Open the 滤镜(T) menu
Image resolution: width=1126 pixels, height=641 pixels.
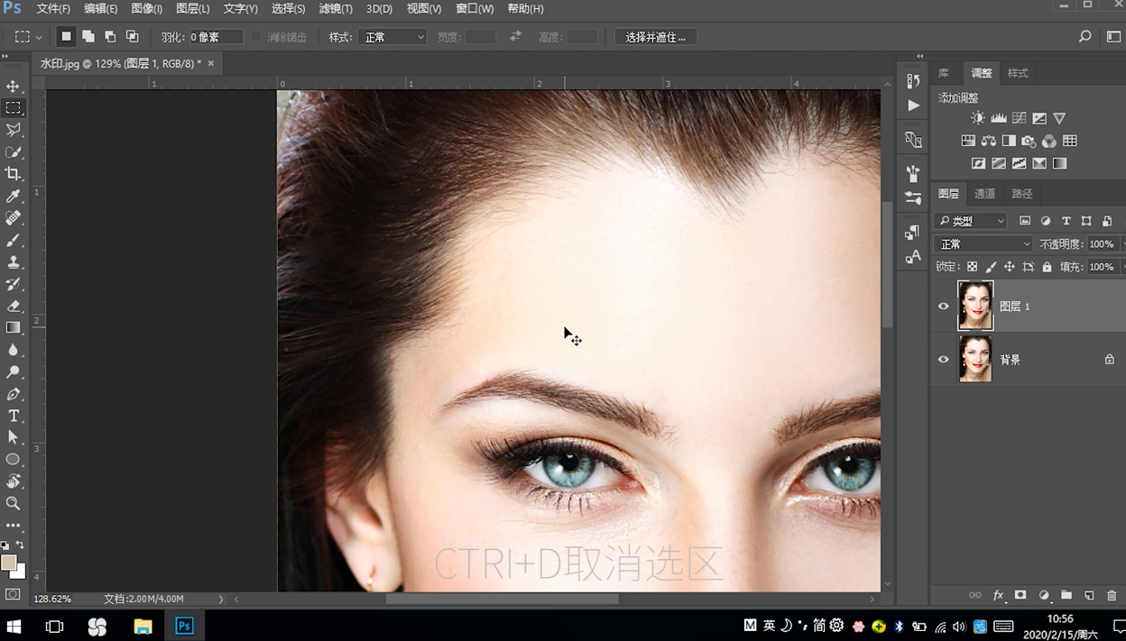[x=336, y=8]
